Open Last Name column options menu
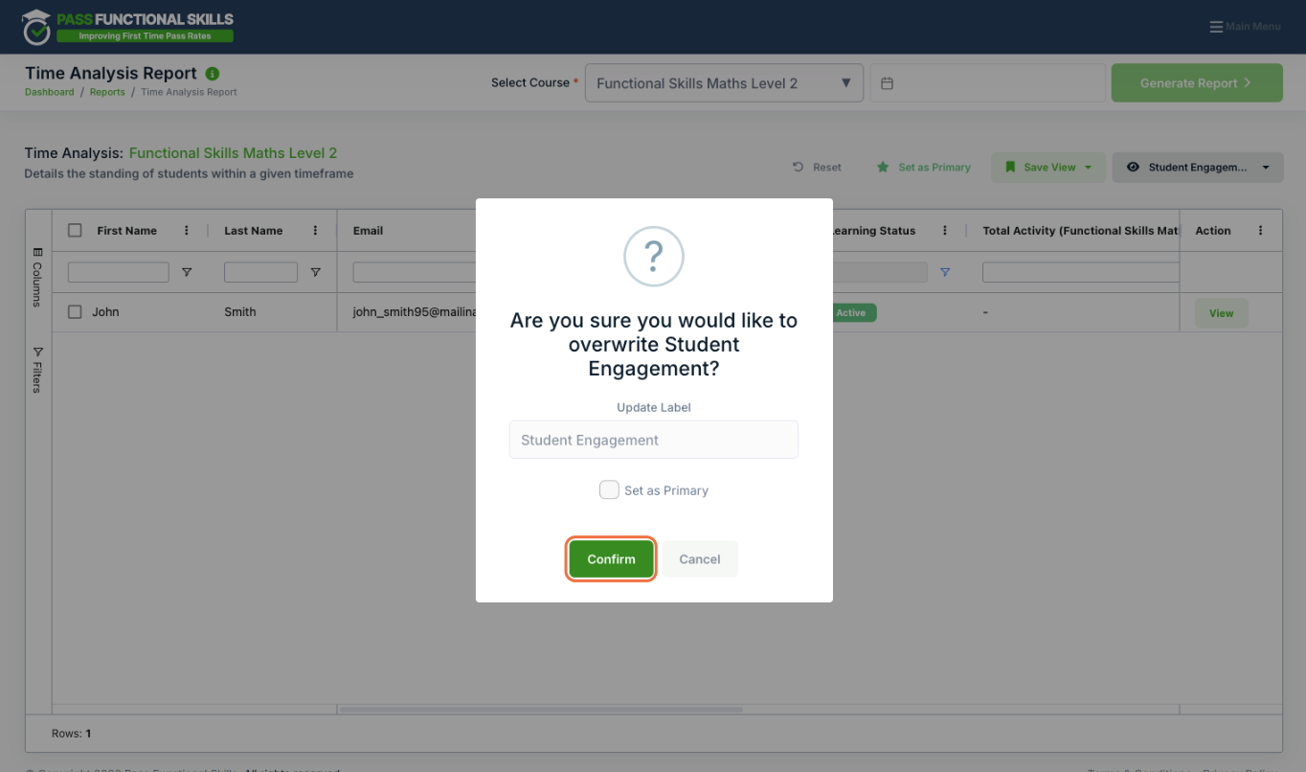Screen dimensions: 1306x772 tap(316, 231)
